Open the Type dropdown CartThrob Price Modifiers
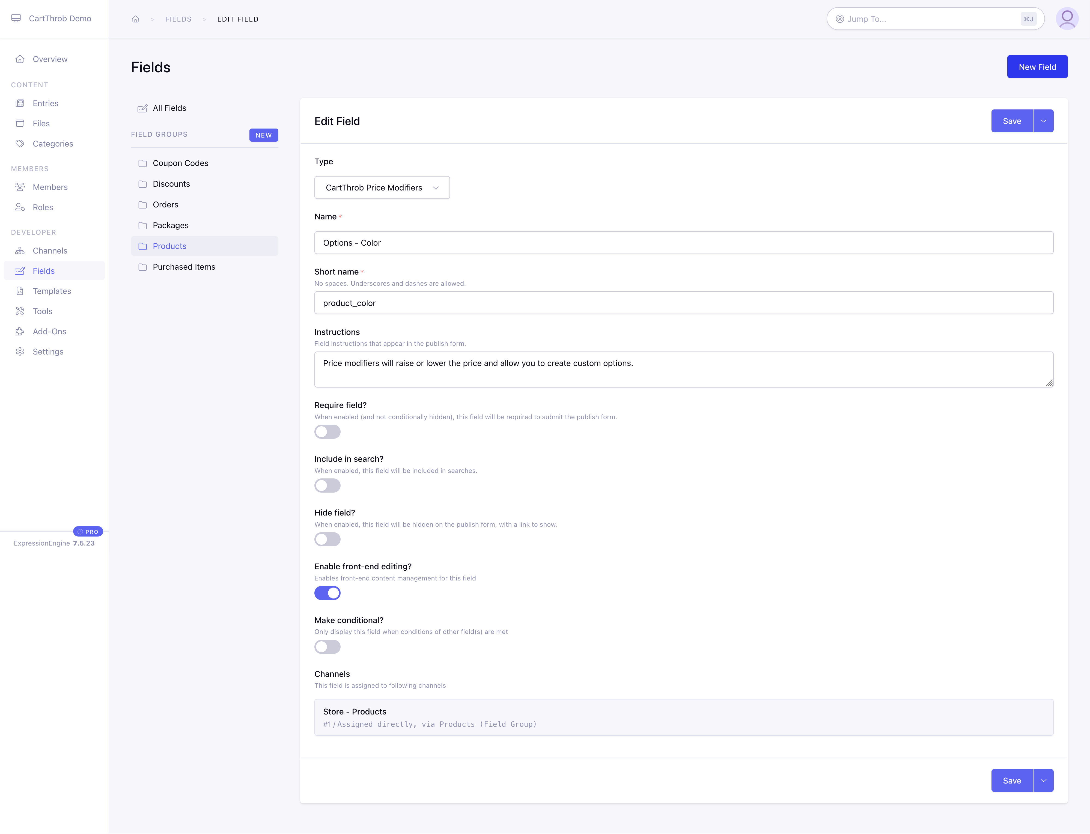The width and height of the screenshot is (1090, 834). pyautogui.click(x=382, y=188)
